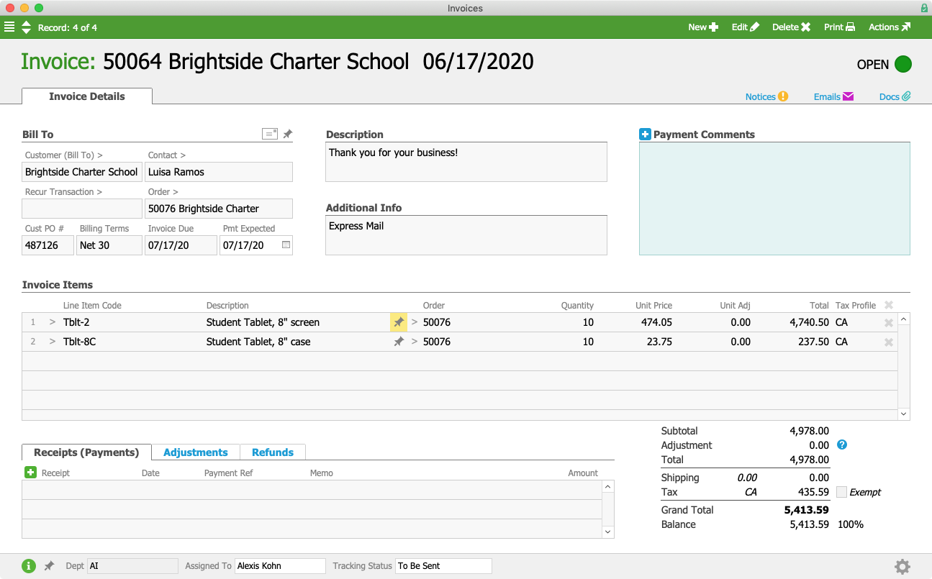Click the pin icon on Tblt-8C row
This screenshot has width=932, height=579.
pyautogui.click(x=399, y=342)
